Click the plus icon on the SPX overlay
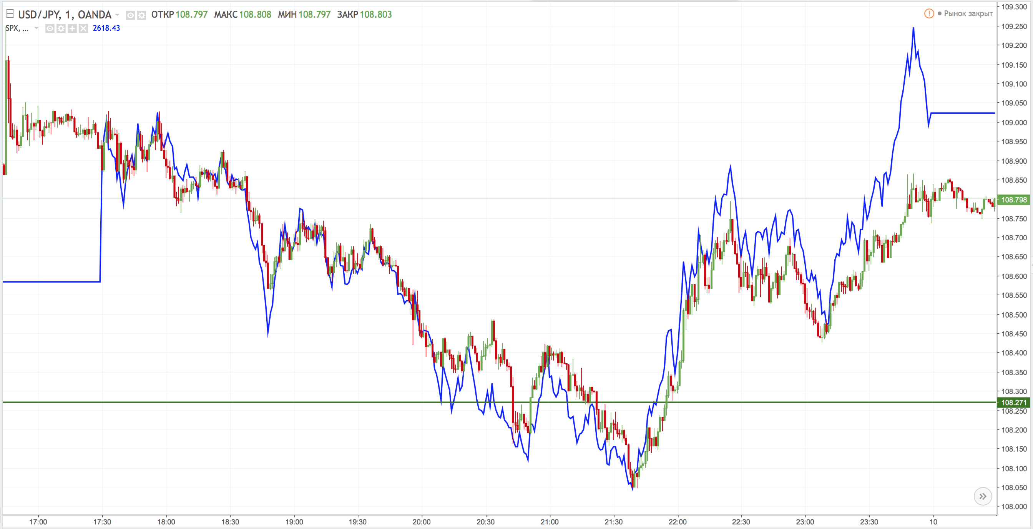The image size is (1033, 529). pyautogui.click(x=72, y=28)
